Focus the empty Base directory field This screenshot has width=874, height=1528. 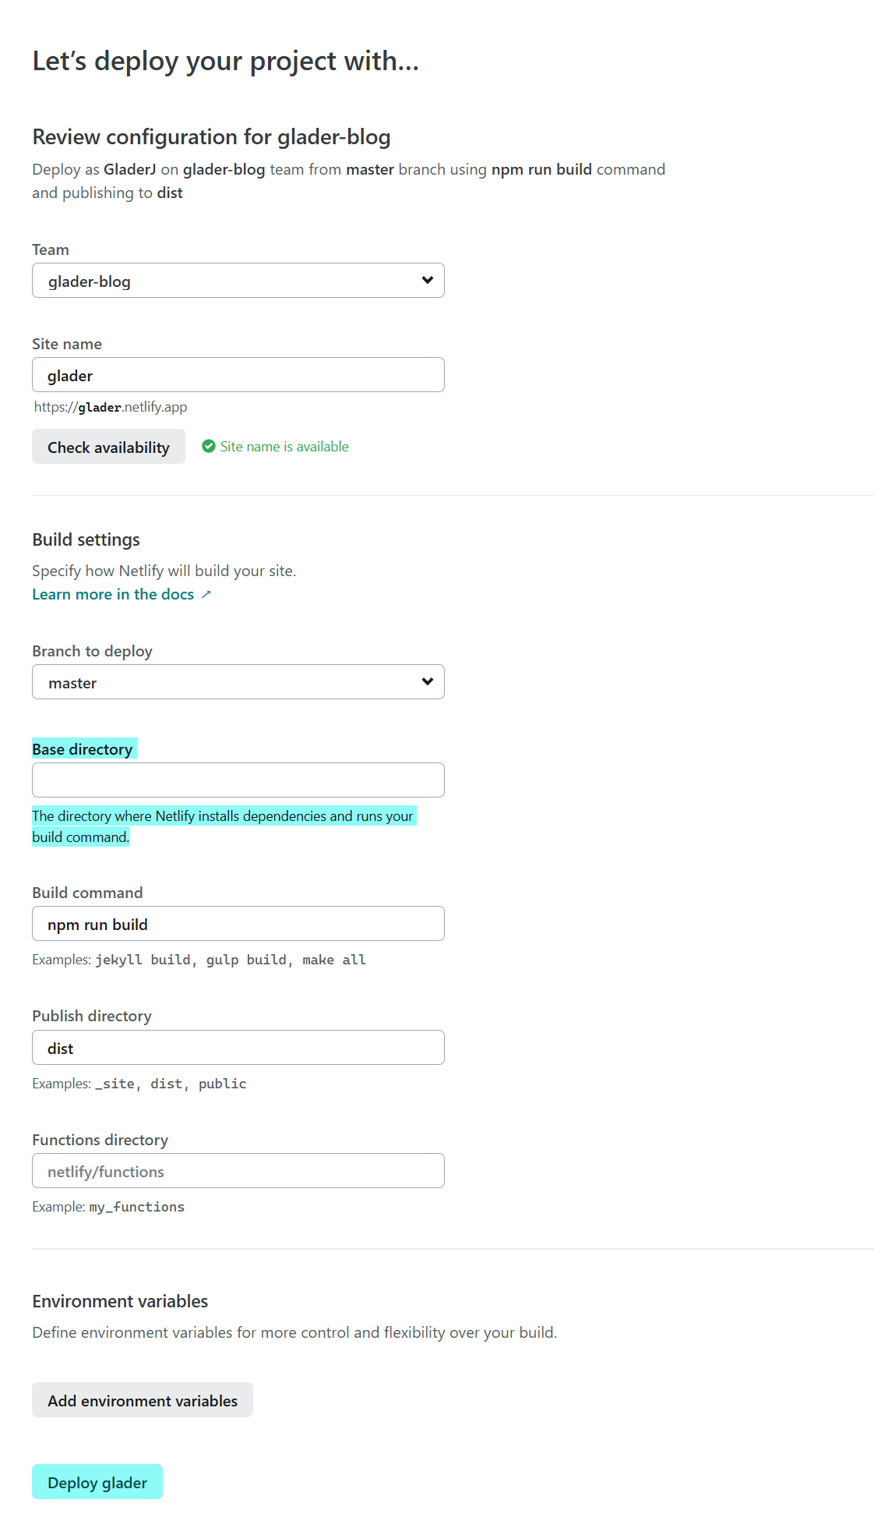238,780
